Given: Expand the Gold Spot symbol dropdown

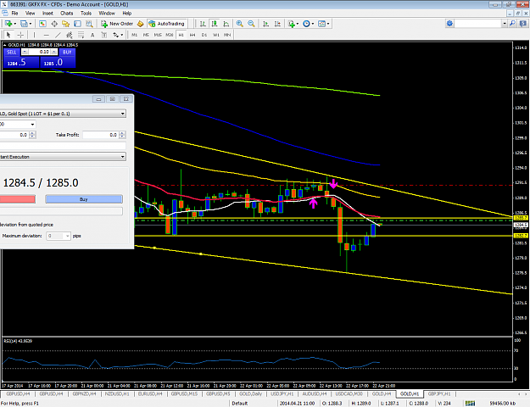Looking at the screenshot, I should tap(123, 114).
